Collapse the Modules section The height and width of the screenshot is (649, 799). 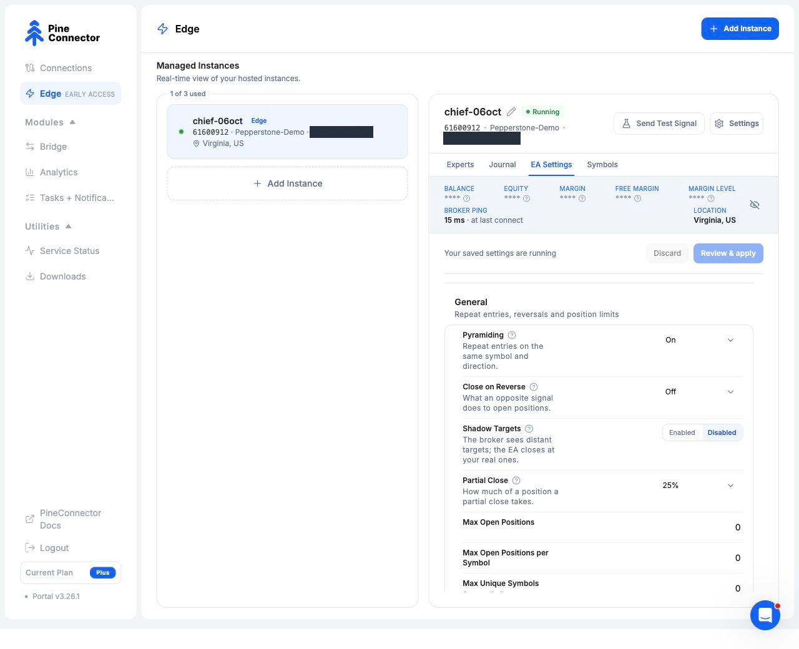tap(51, 122)
